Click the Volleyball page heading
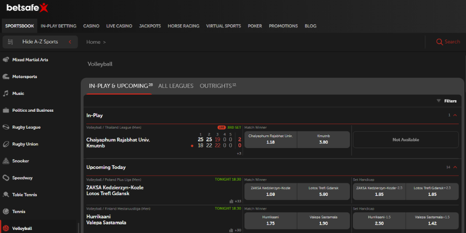The height and width of the screenshot is (233, 466). click(x=100, y=64)
